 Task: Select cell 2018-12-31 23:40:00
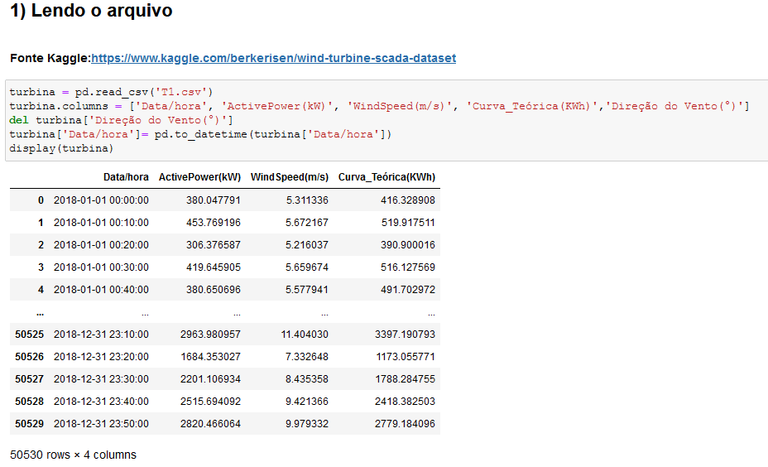101,402
